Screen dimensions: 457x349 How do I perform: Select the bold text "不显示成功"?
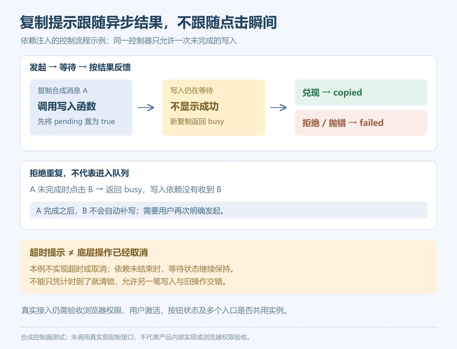coord(194,106)
